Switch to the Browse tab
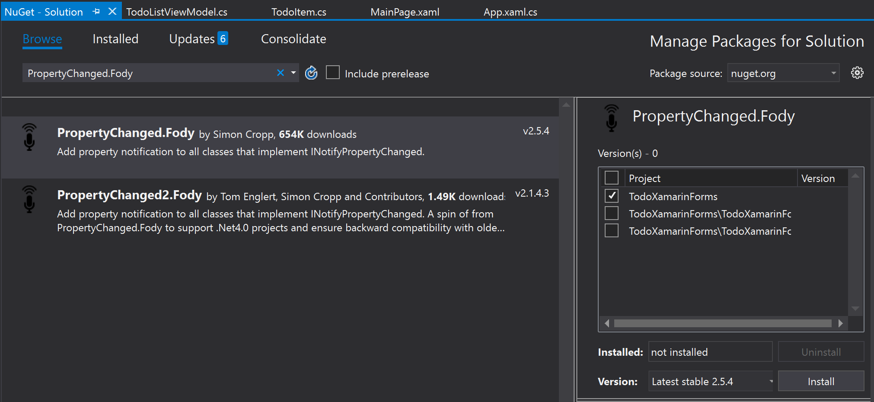874x402 pixels. 42,39
